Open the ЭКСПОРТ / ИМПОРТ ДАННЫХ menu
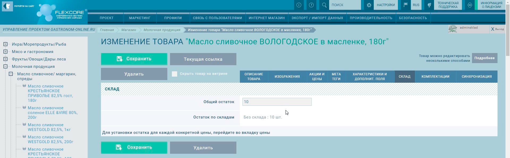 317,18
